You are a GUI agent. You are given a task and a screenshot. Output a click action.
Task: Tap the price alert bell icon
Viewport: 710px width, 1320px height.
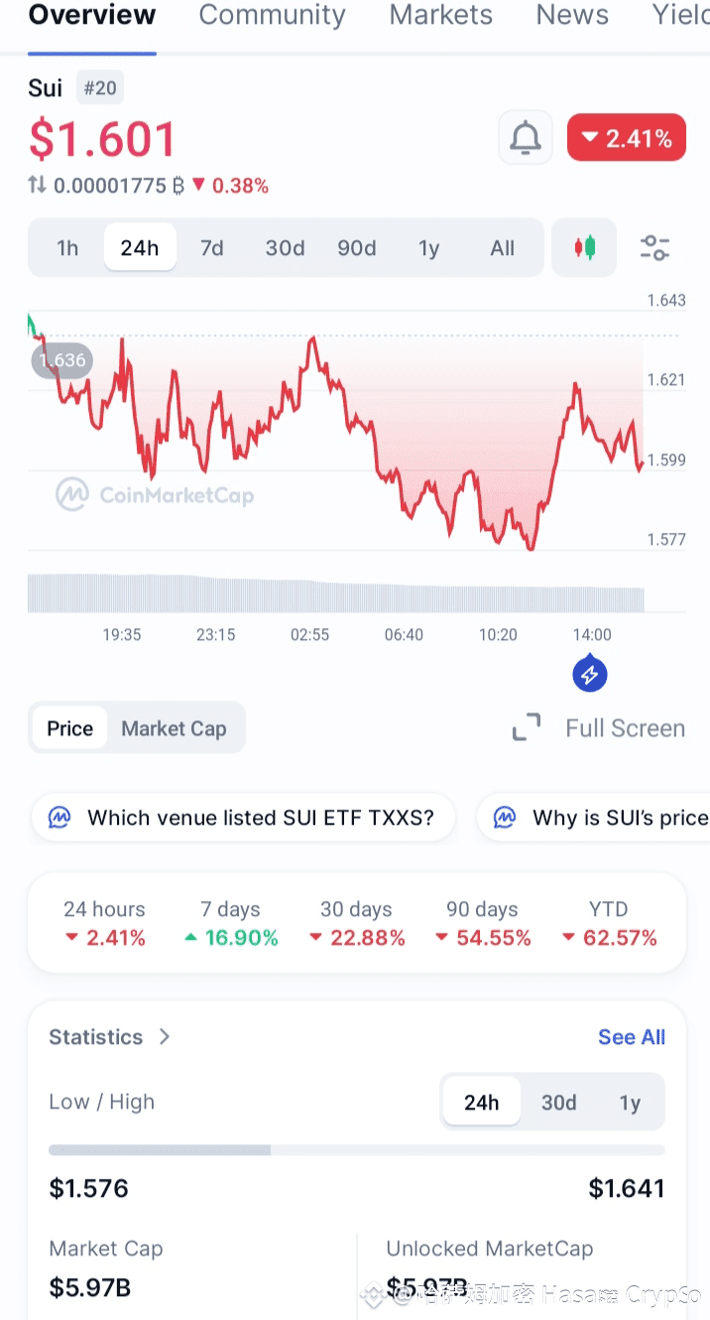pos(525,139)
